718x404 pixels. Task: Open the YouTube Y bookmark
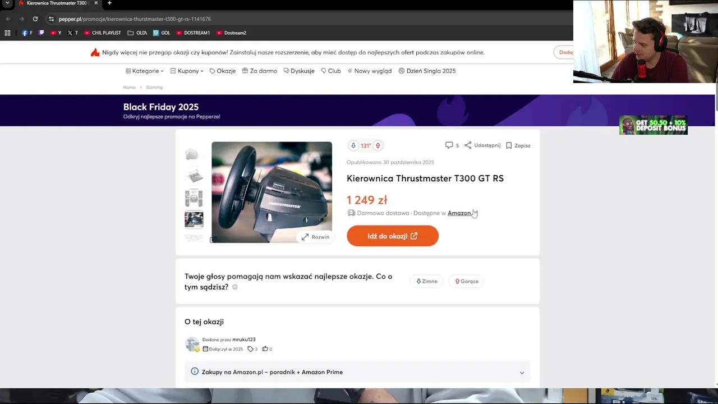[56, 33]
